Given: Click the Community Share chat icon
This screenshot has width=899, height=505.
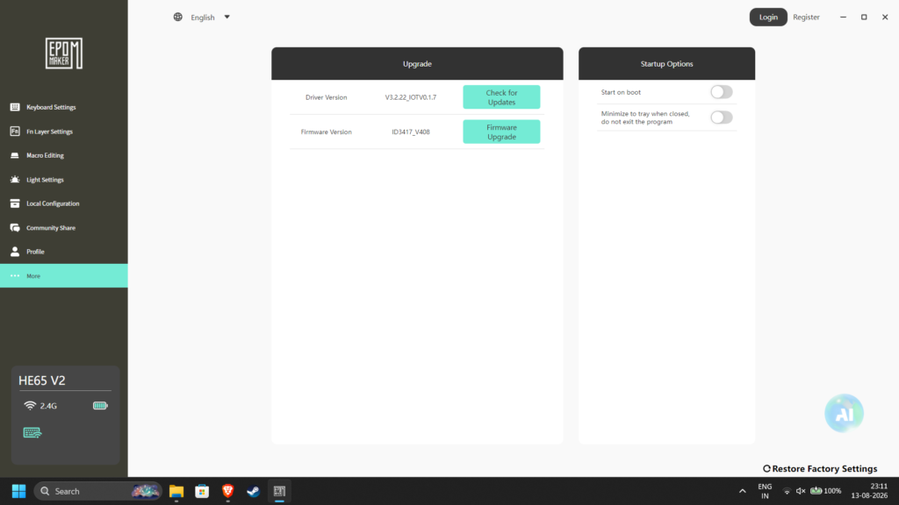Looking at the screenshot, I should click(x=15, y=227).
